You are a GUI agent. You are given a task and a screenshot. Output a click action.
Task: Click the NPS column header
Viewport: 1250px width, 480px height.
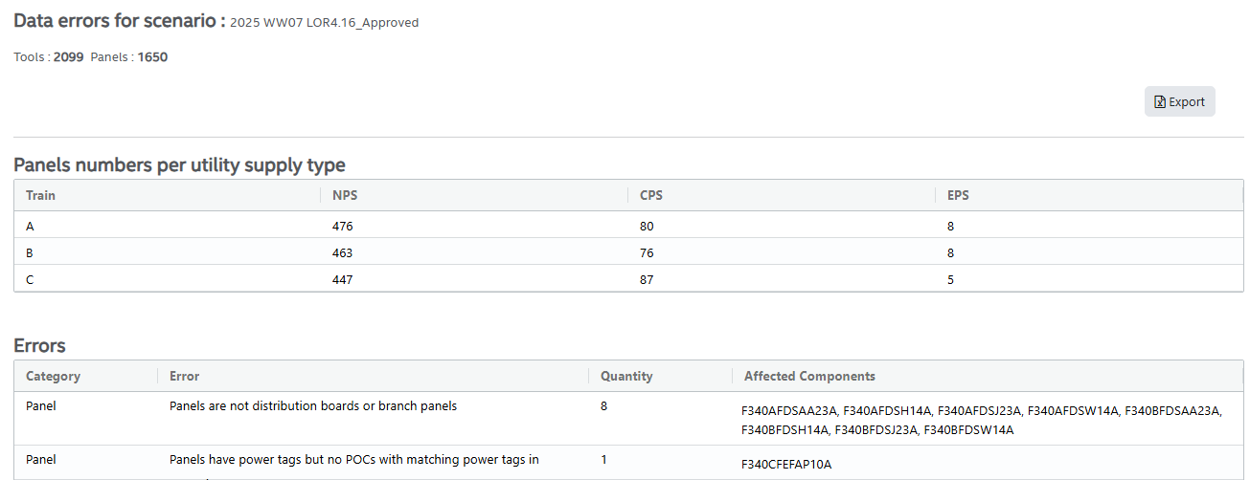pos(345,195)
